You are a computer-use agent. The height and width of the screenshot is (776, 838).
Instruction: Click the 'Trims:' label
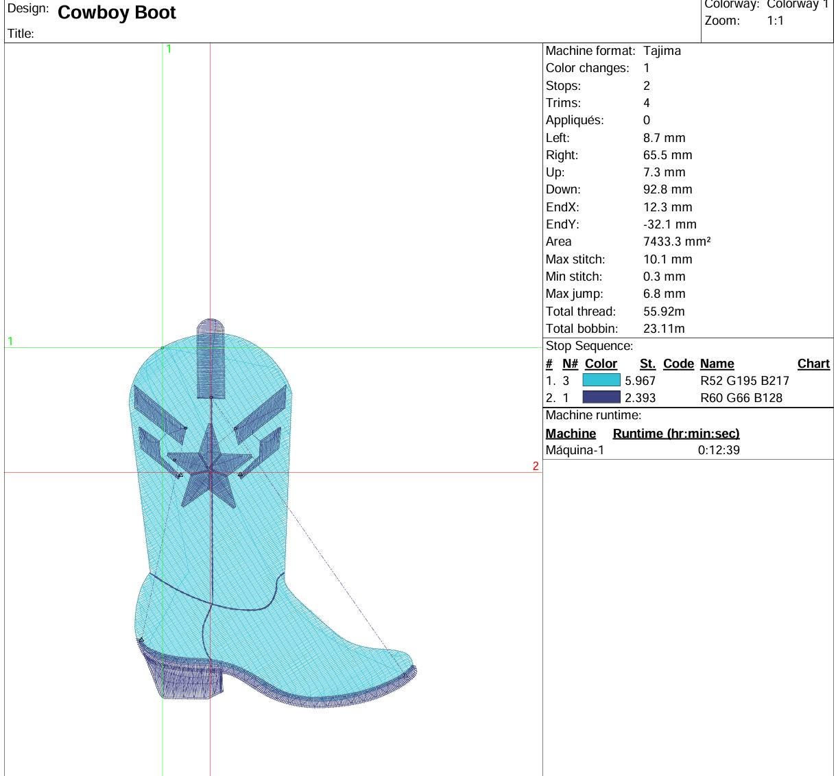(563, 103)
